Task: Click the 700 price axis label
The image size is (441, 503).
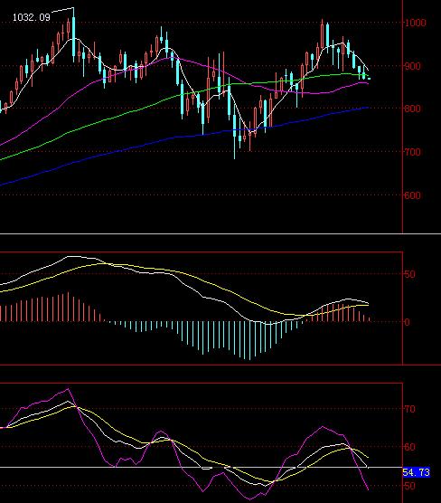Action: [413, 152]
